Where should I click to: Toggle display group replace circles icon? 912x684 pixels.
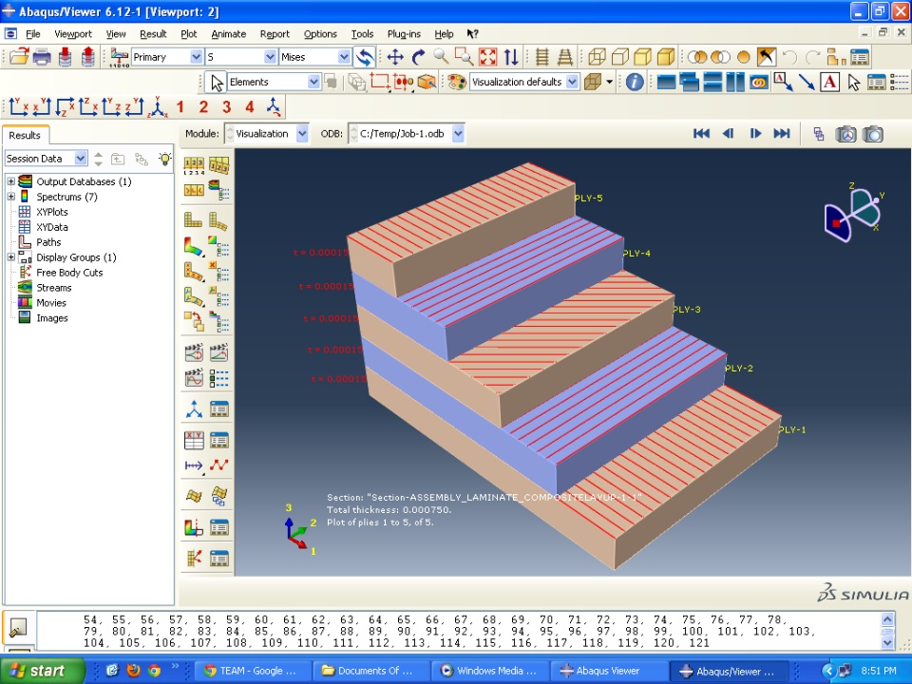point(697,57)
